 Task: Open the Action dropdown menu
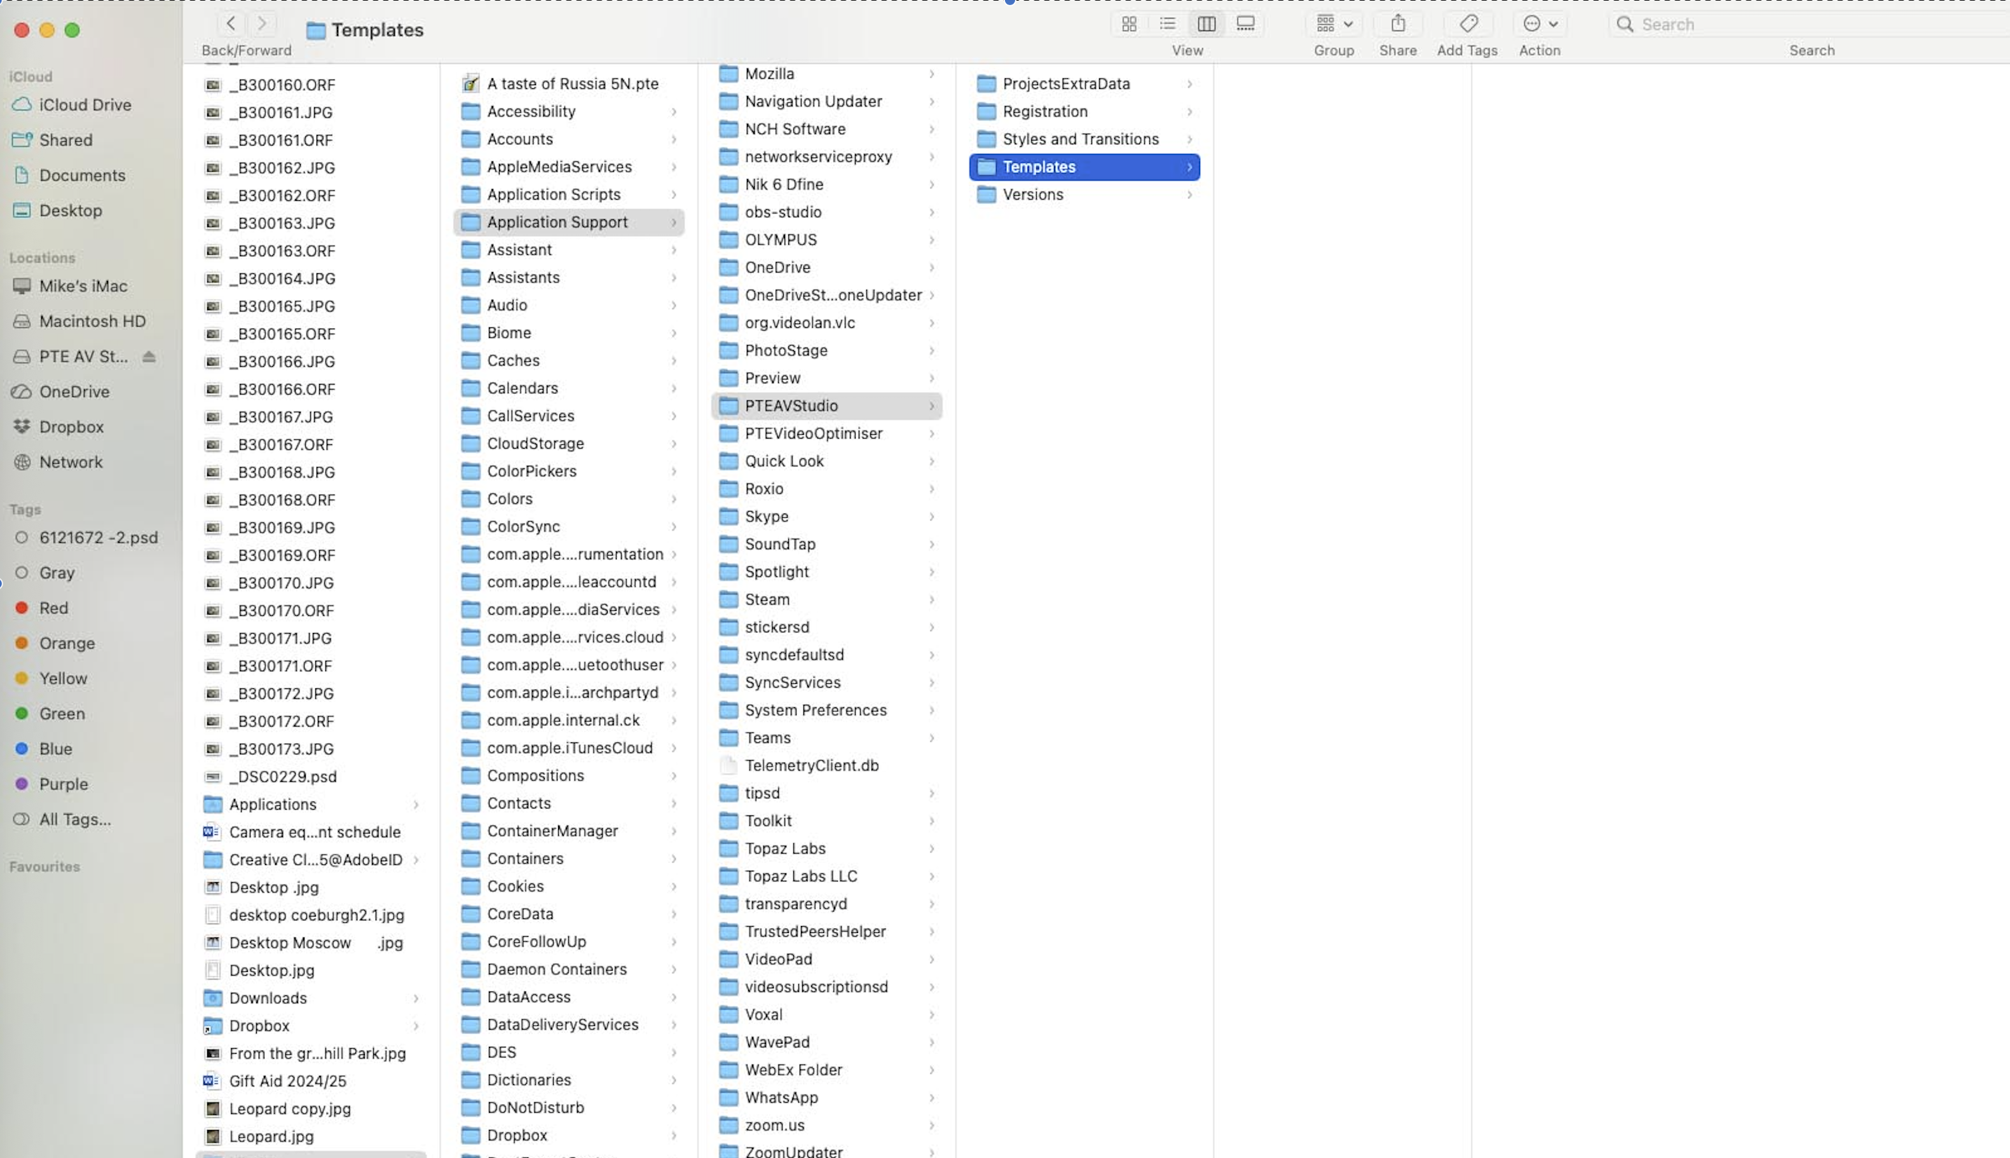tap(1540, 24)
